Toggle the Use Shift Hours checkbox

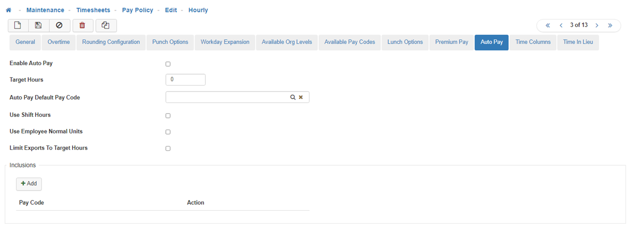(x=168, y=116)
